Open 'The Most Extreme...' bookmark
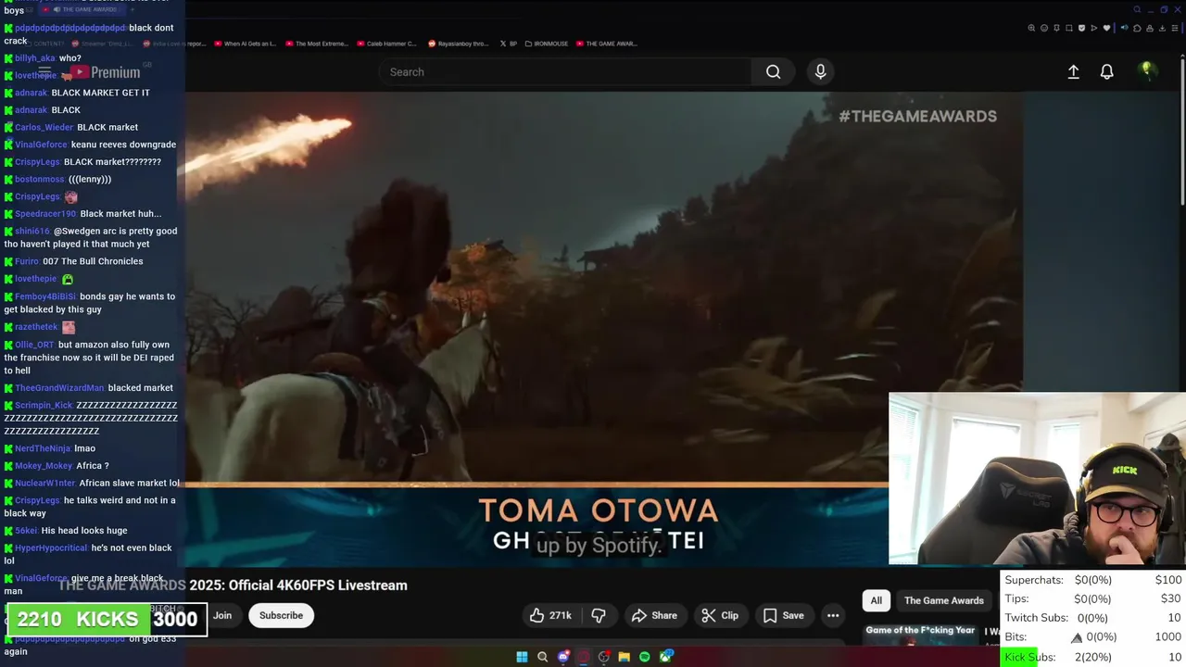This screenshot has height=667, width=1186. pos(316,44)
